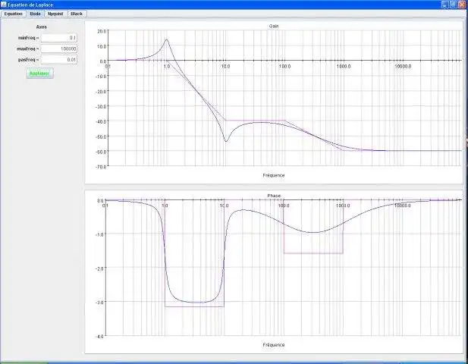Click the pasFreq input field
This screenshot has height=364, width=468.
(59, 60)
